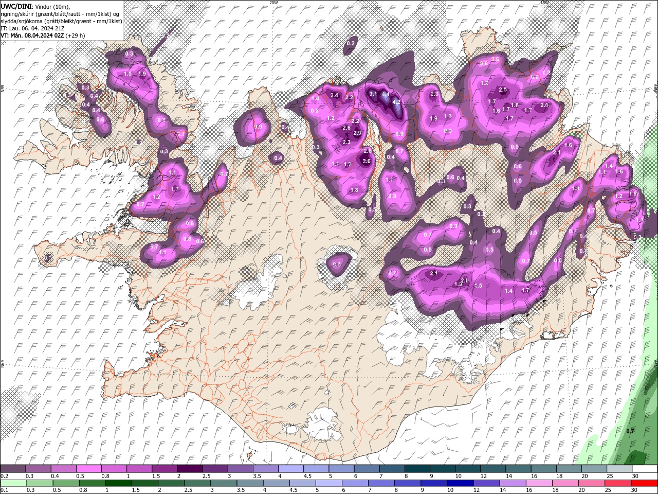This screenshot has height=494, width=658.
Task: Select the '30' label in the rain legend row
Action: pyautogui.click(x=634, y=490)
